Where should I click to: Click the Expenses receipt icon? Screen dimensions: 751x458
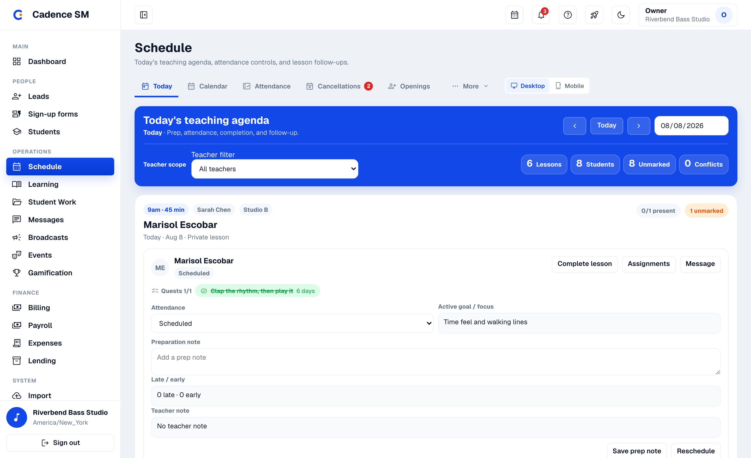pyautogui.click(x=17, y=343)
